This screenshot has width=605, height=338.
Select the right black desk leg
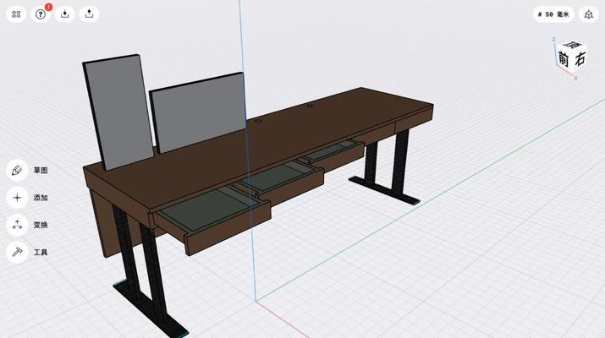point(400,162)
